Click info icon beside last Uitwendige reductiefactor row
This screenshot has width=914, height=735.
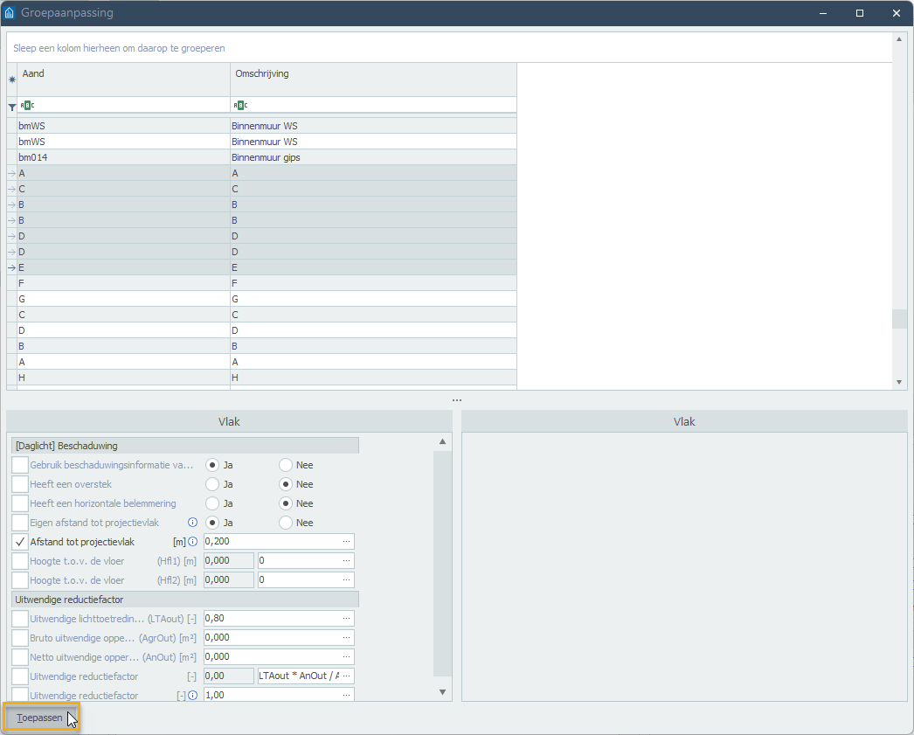193,696
